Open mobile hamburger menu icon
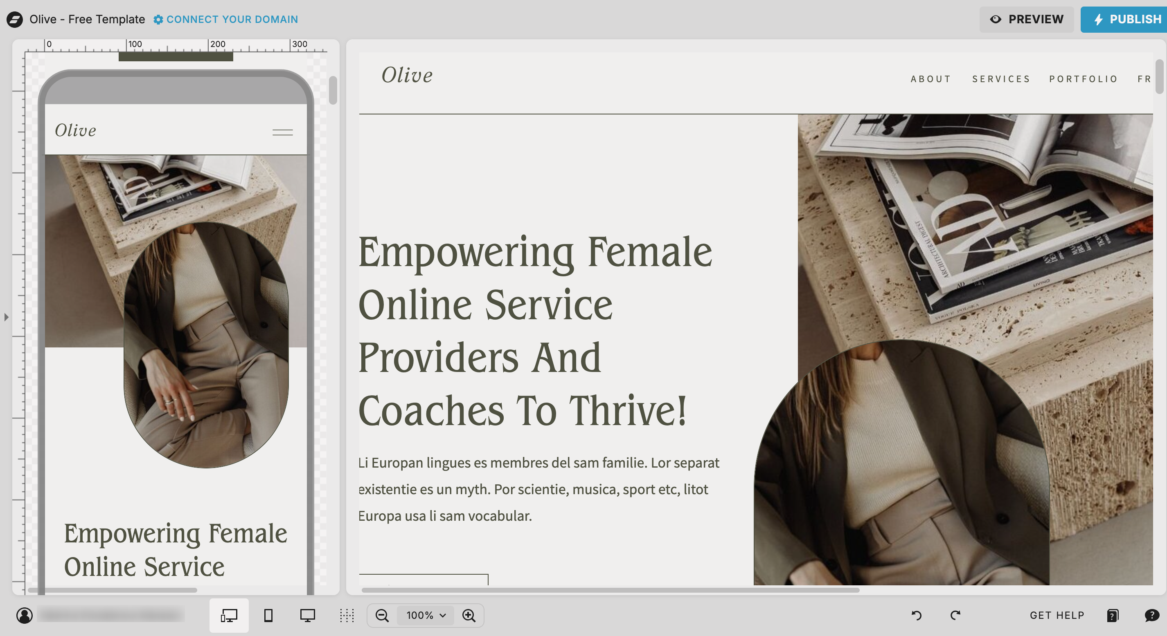The height and width of the screenshot is (636, 1167). coord(283,132)
